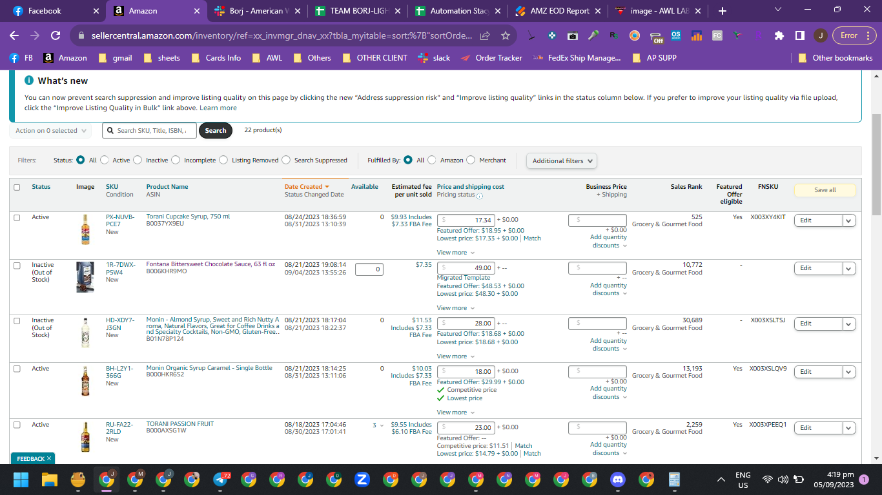This screenshot has height=495, width=882.
Task: Click the info icon next to Pricing status
Action: pos(480,195)
